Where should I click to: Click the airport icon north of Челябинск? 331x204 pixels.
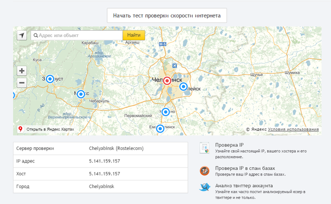(x=174, y=66)
